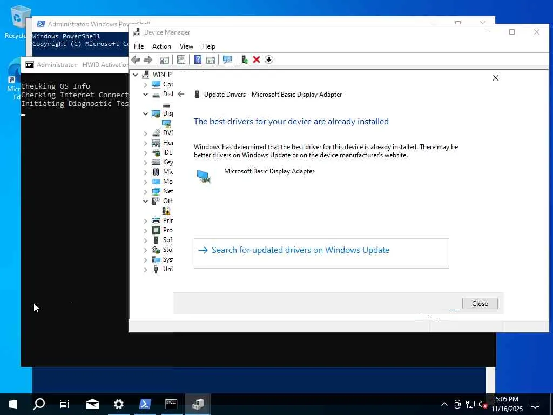The image size is (553, 415).
Task: Select the Mice category mouse icon
Action: click(156, 172)
